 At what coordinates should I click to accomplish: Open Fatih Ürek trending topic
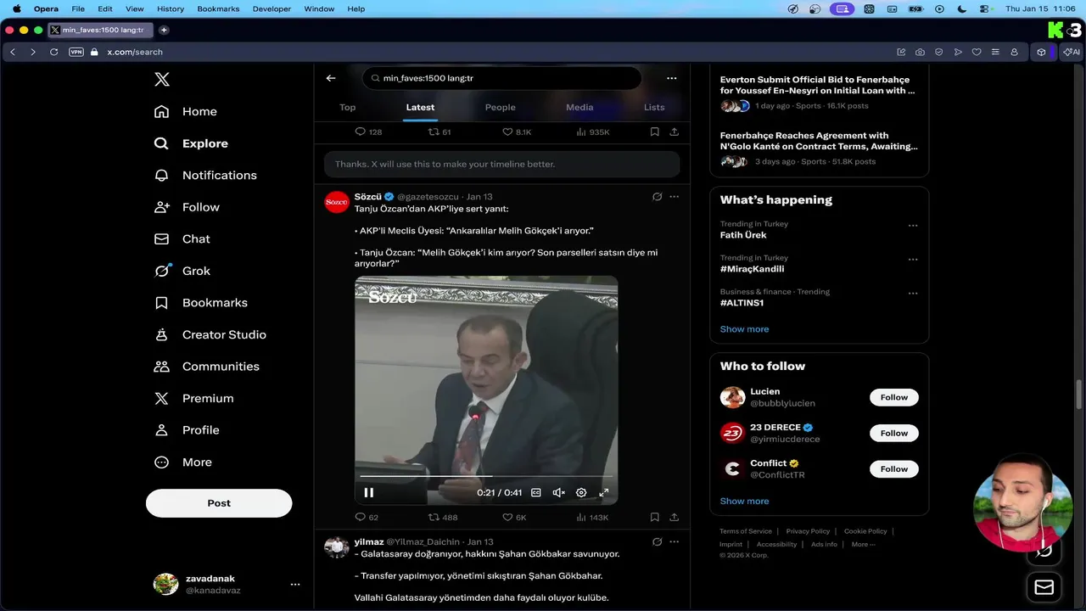click(x=743, y=235)
